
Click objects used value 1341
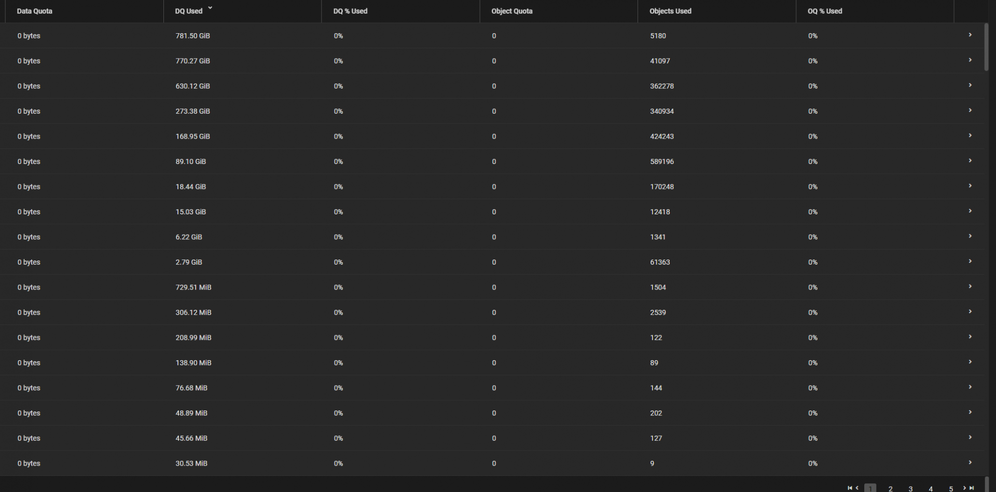point(658,237)
